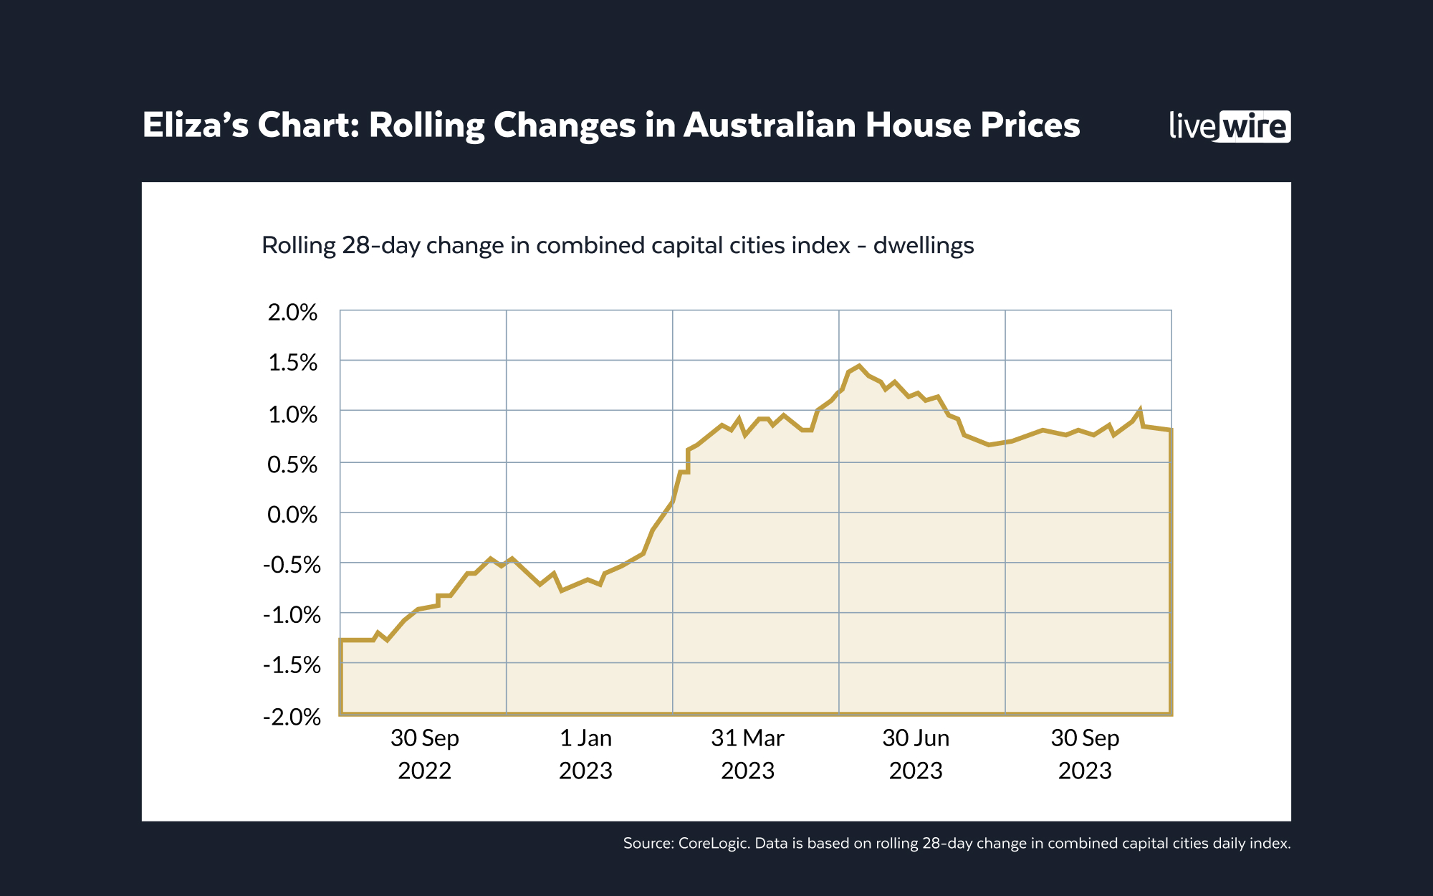
Task: Click the "30 Sep 2023" x-axis label
Action: coord(1085,754)
